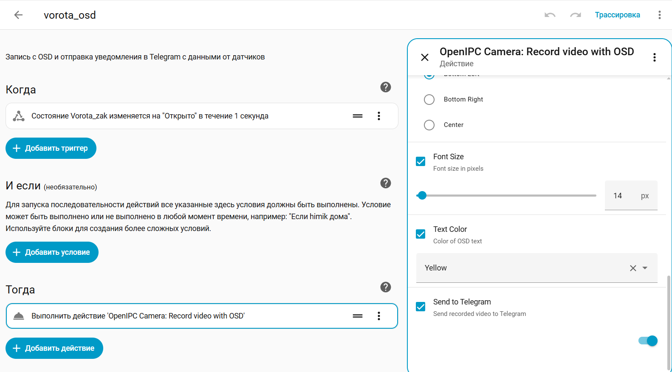Image resolution: width=672 pixels, height=372 pixels.
Task: Click the Font Size slider handle
Action: [422, 195]
